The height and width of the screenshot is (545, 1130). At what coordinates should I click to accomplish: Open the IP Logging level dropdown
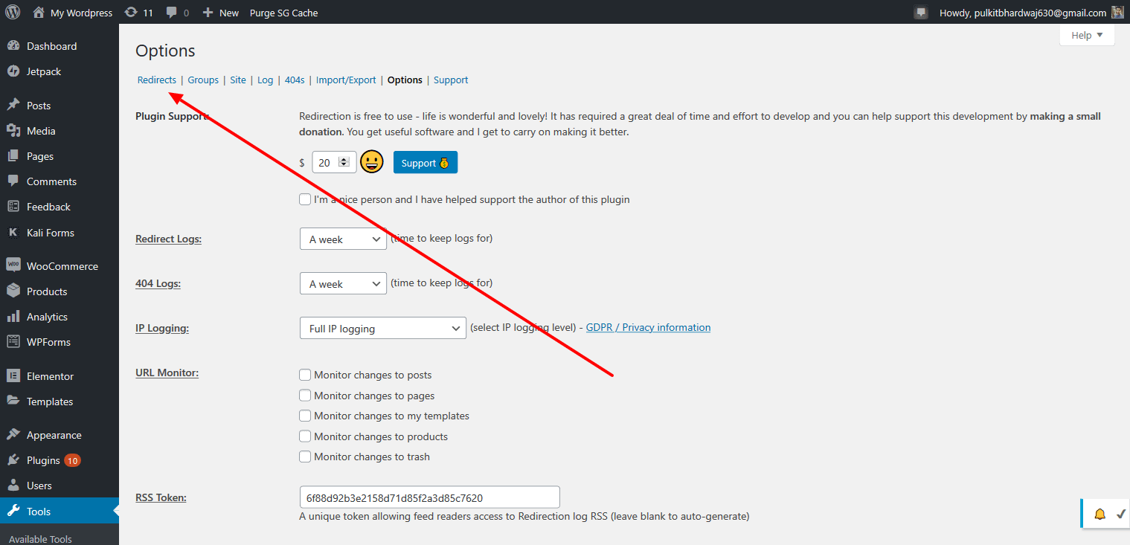[x=382, y=328]
